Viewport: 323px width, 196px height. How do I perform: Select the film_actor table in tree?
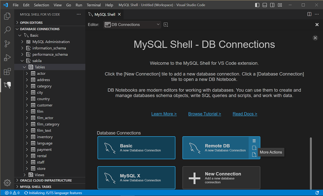[45, 118]
